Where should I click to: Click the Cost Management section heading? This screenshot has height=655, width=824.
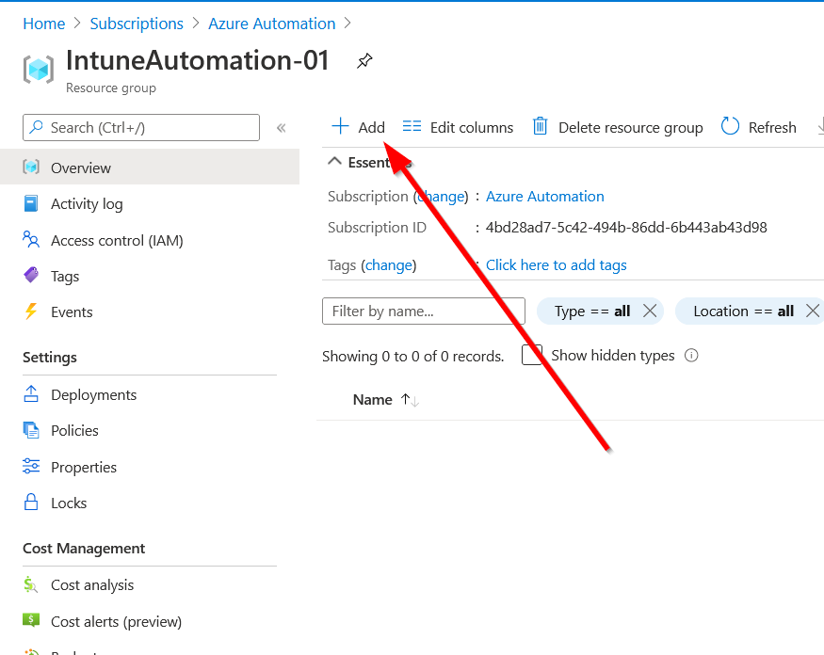pyautogui.click(x=84, y=549)
